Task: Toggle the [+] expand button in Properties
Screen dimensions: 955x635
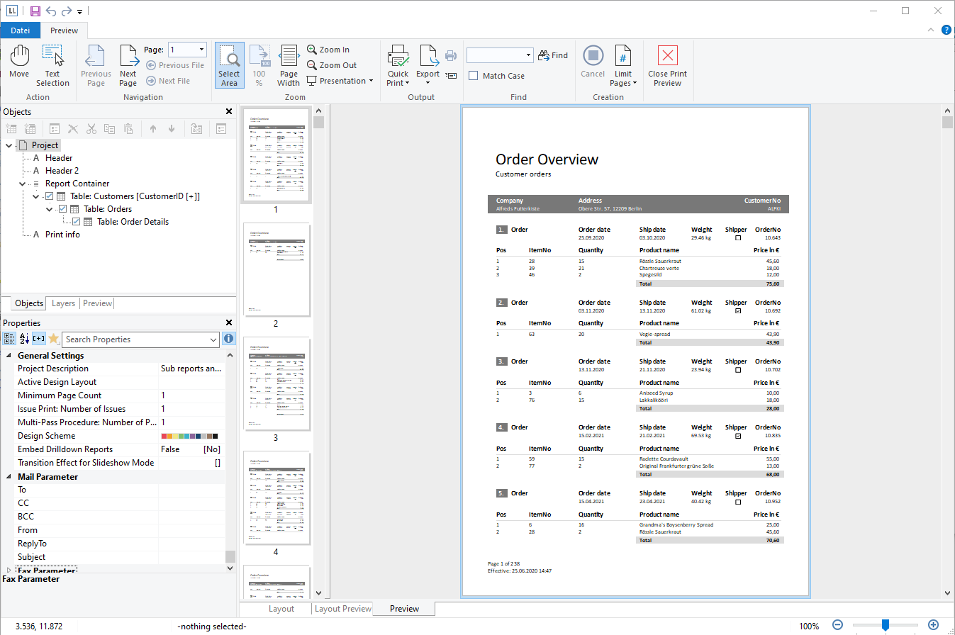Action: (38, 339)
